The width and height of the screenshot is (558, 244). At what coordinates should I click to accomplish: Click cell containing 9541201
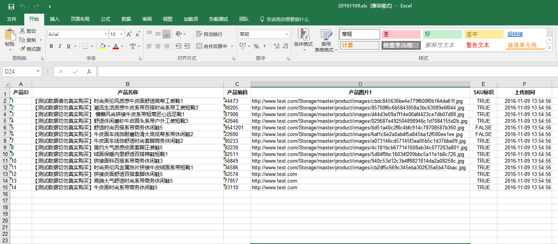(x=237, y=127)
